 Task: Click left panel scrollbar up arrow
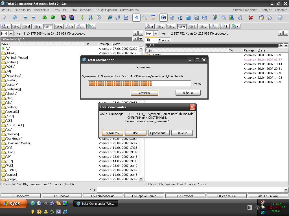(x=141, y=49)
